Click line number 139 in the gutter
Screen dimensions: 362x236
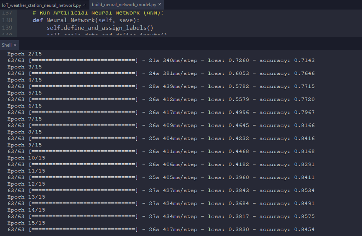[7, 28]
